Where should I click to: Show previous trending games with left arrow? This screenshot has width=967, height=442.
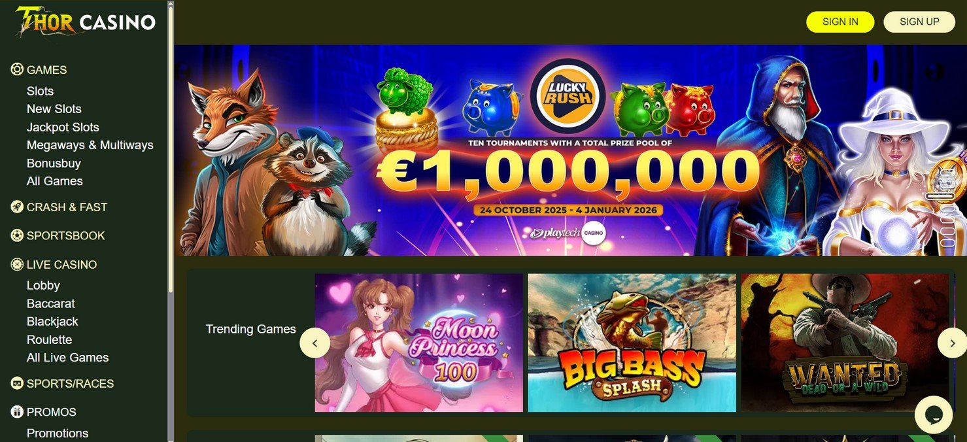tap(314, 343)
